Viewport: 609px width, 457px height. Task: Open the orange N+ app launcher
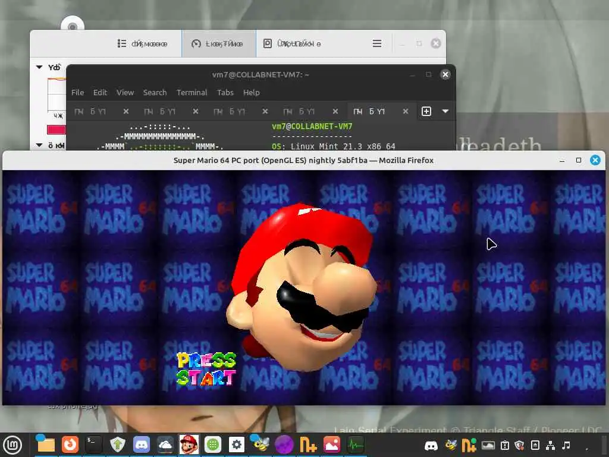[309, 445]
